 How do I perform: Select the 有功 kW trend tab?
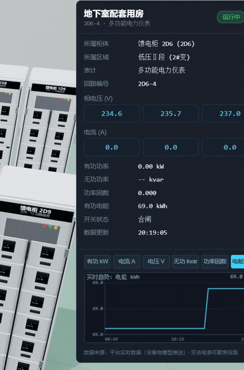click(97, 261)
